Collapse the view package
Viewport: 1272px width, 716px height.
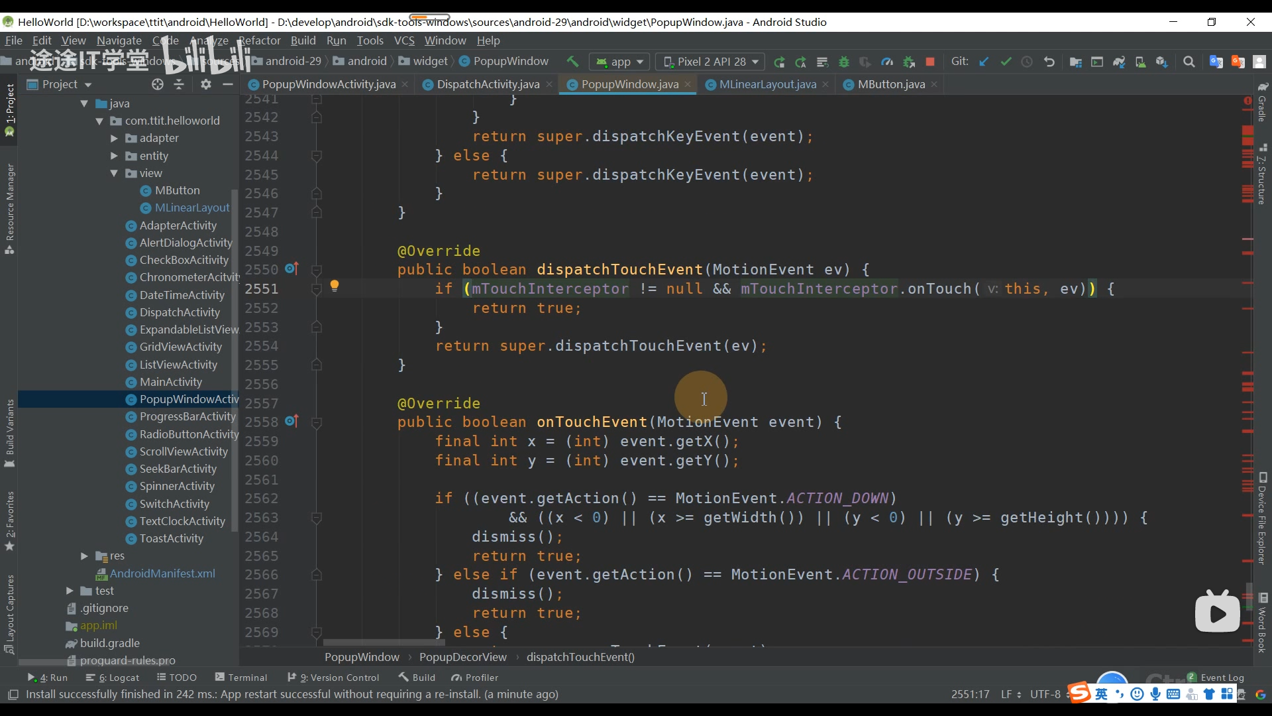[114, 173]
